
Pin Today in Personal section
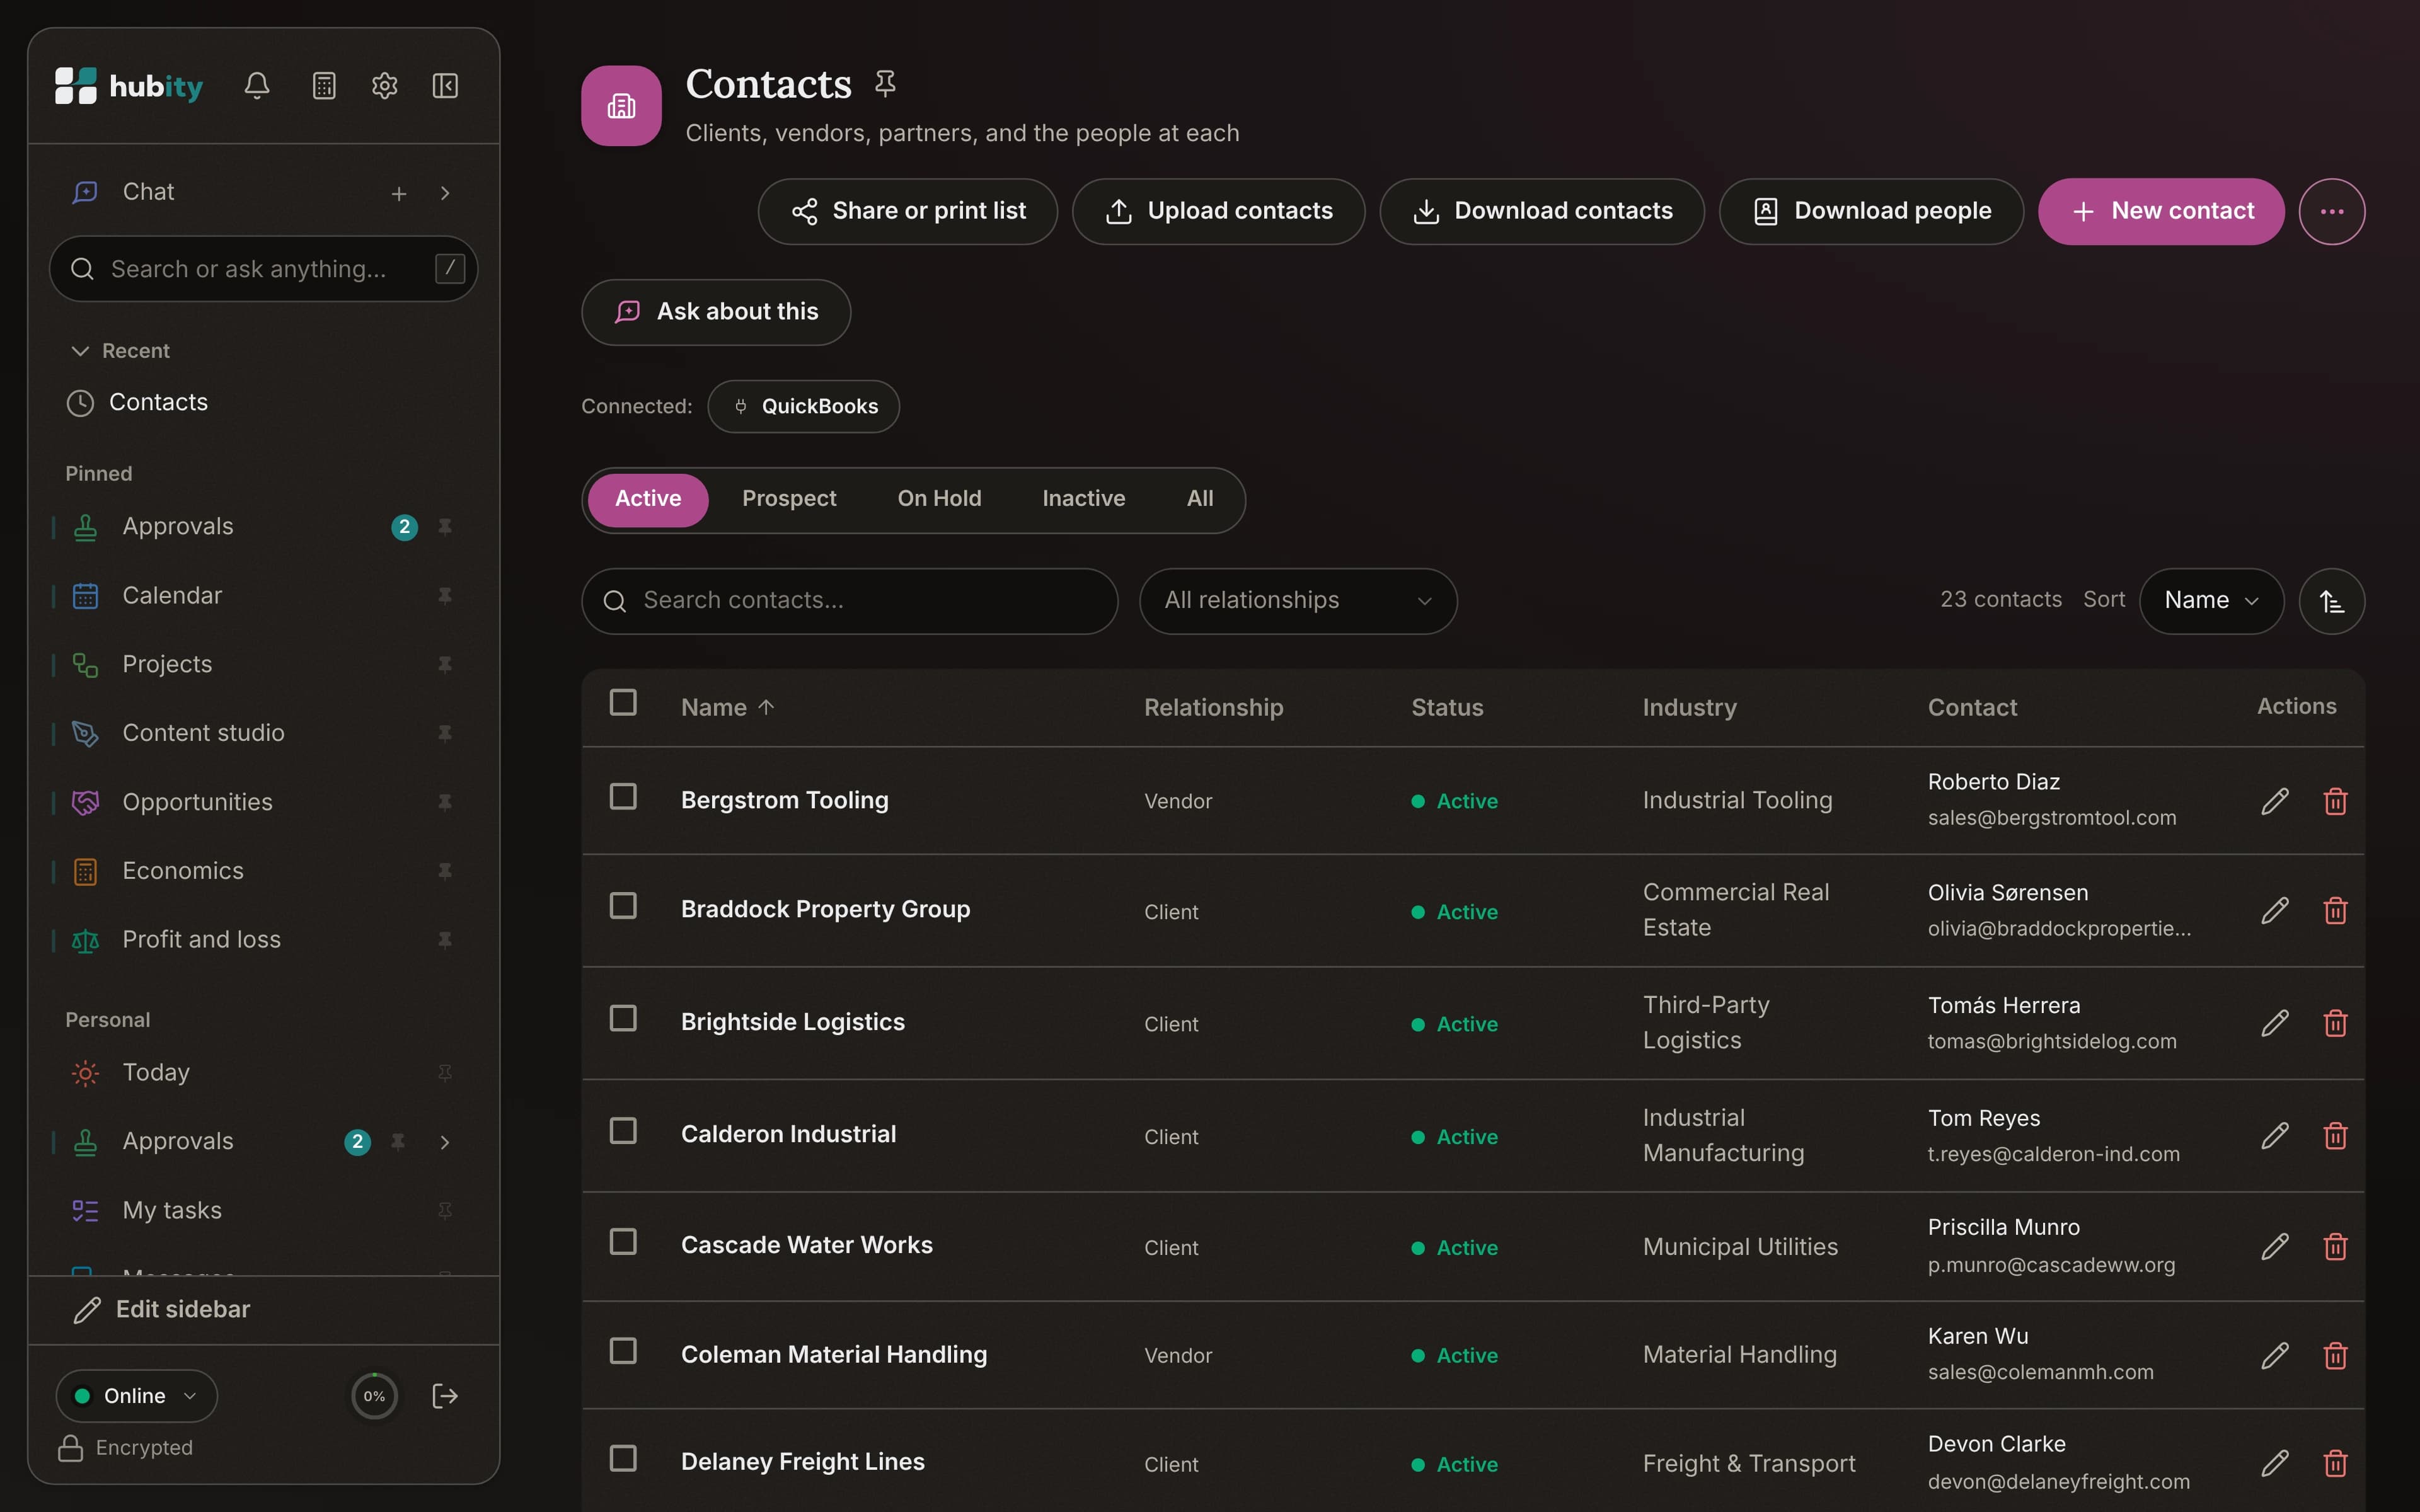[x=445, y=1073]
